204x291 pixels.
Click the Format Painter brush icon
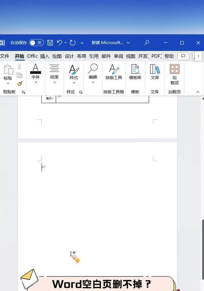pos(20,84)
